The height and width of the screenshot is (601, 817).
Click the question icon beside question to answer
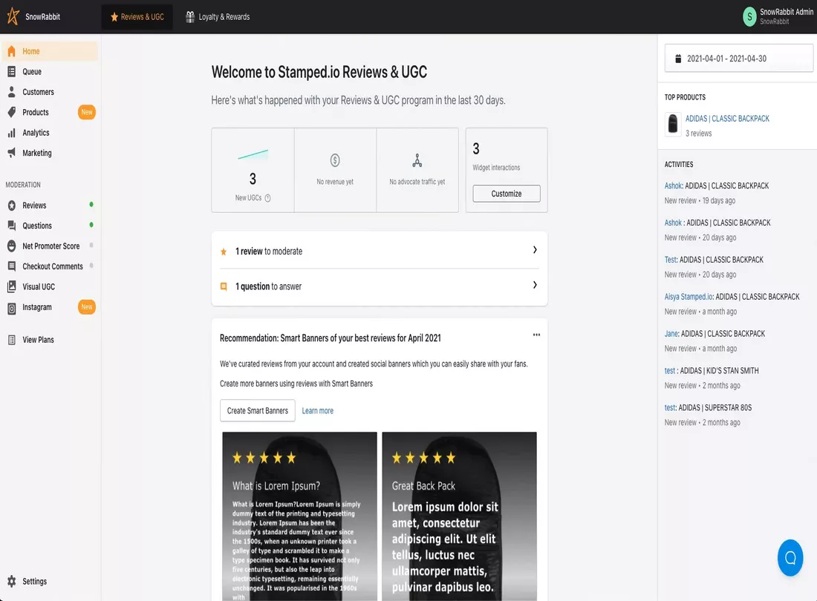[x=224, y=286]
